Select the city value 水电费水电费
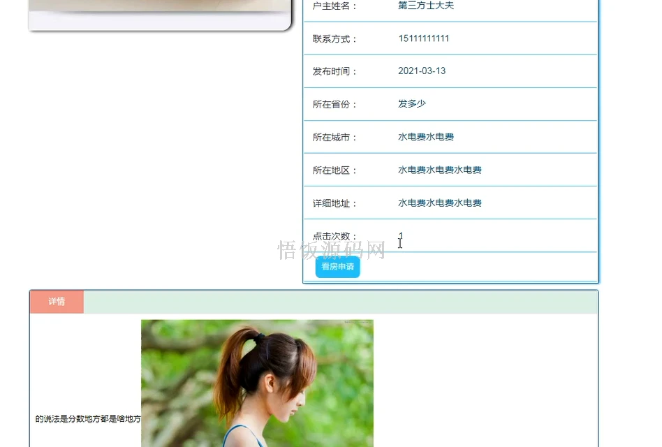Screen dimensions: 662x447 (426, 136)
